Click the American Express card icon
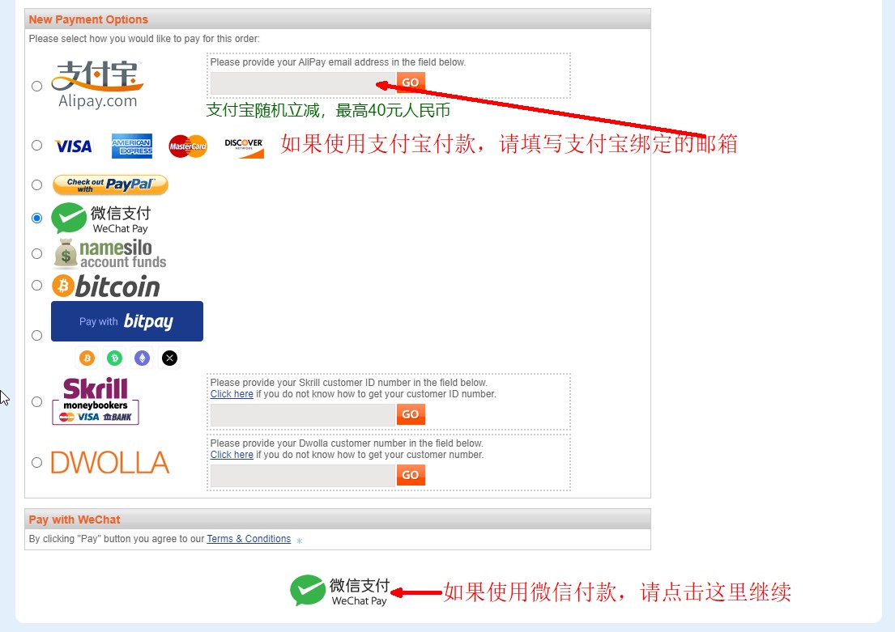Image resolution: width=895 pixels, height=632 pixels. coord(132,146)
